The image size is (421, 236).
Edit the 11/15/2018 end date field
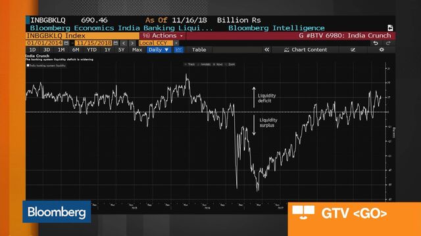[x=93, y=43]
